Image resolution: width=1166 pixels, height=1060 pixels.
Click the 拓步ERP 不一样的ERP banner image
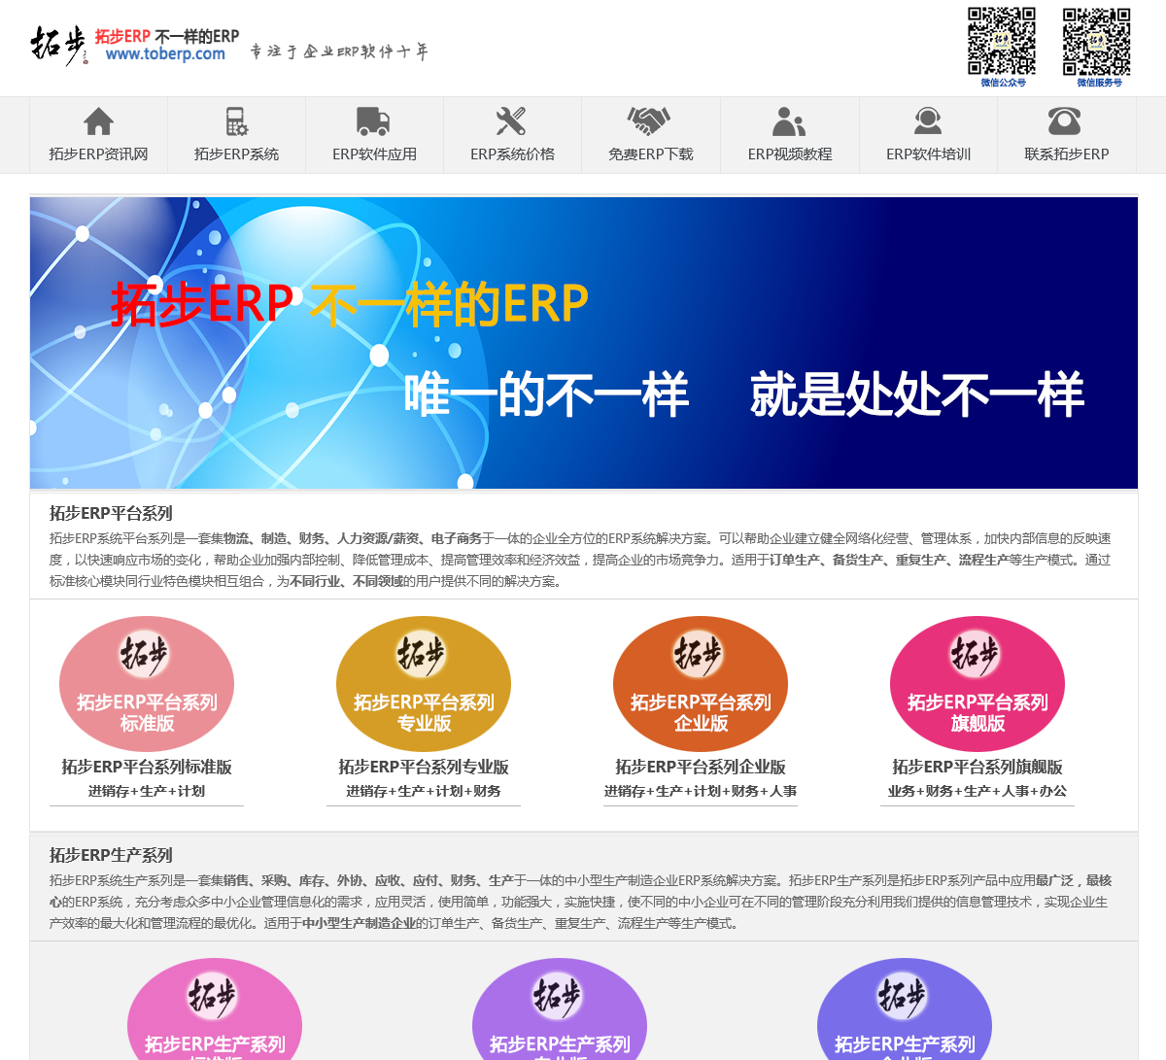point(584,343)
